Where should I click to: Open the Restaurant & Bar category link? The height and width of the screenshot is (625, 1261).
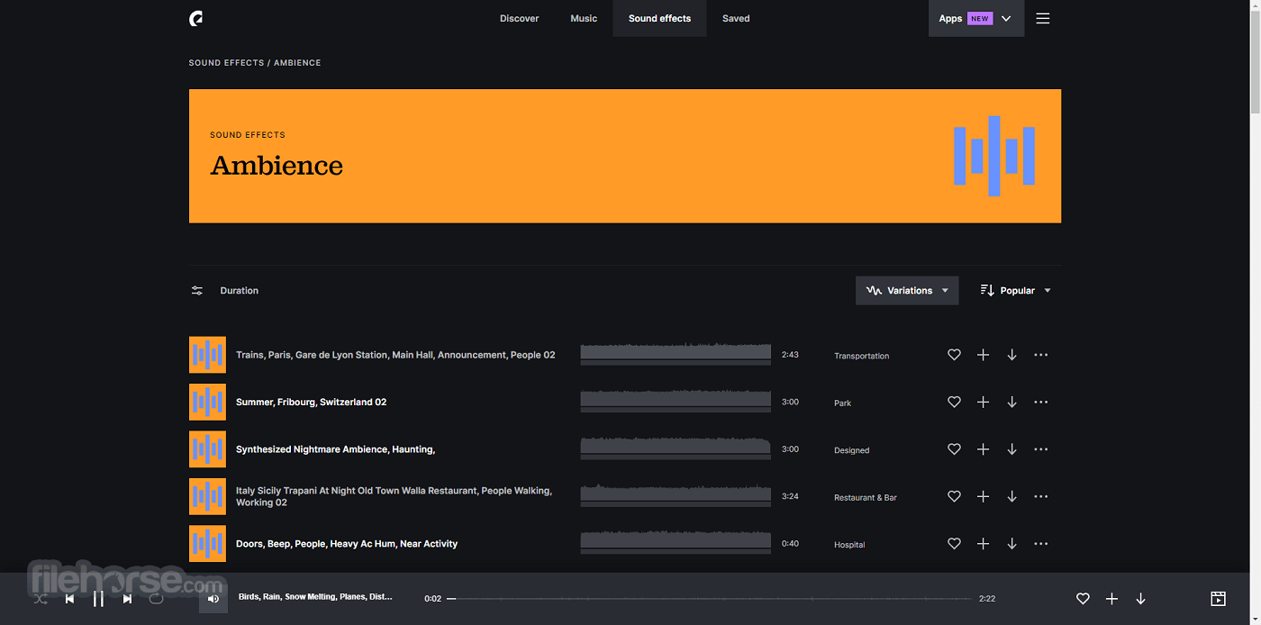click(865, 497)
